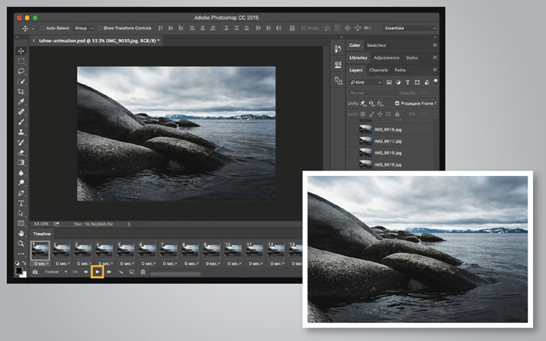546x341 pixels.
Task: Enable Show Transform Controls checkbox
Action: point(100,28)
